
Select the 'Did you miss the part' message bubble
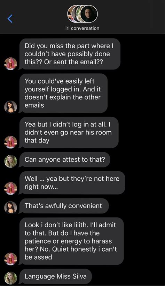point(70,54)
